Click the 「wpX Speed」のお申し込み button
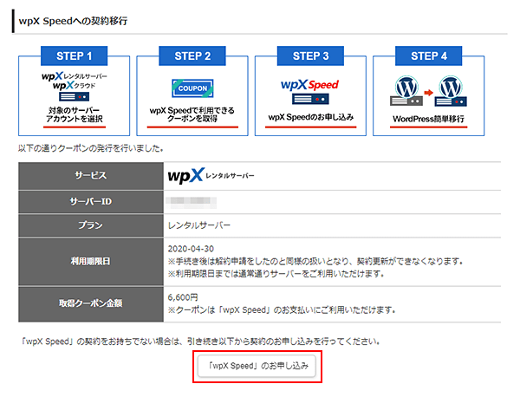This screenshot has width=520, height=410. coord(257,366)
